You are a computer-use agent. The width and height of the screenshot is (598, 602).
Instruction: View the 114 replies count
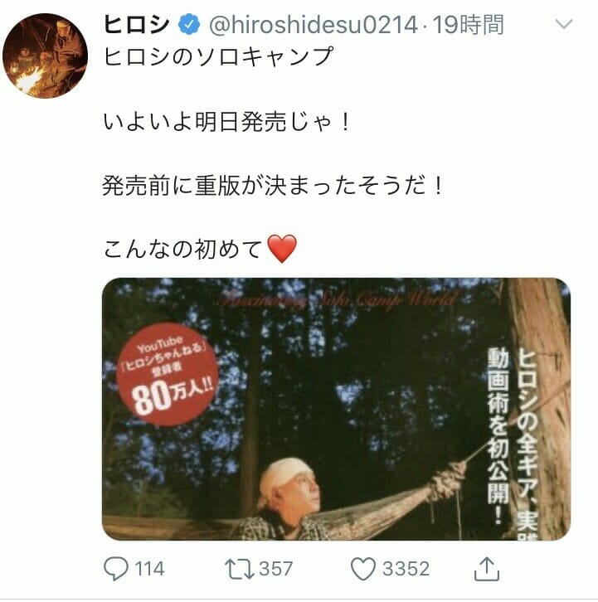tap(149, 569)
